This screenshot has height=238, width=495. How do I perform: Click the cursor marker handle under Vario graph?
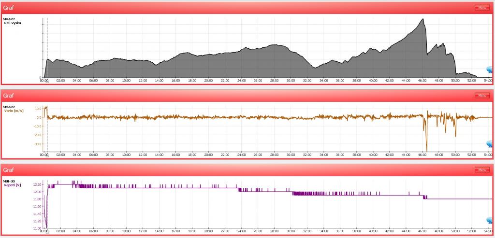click(47, 157)
